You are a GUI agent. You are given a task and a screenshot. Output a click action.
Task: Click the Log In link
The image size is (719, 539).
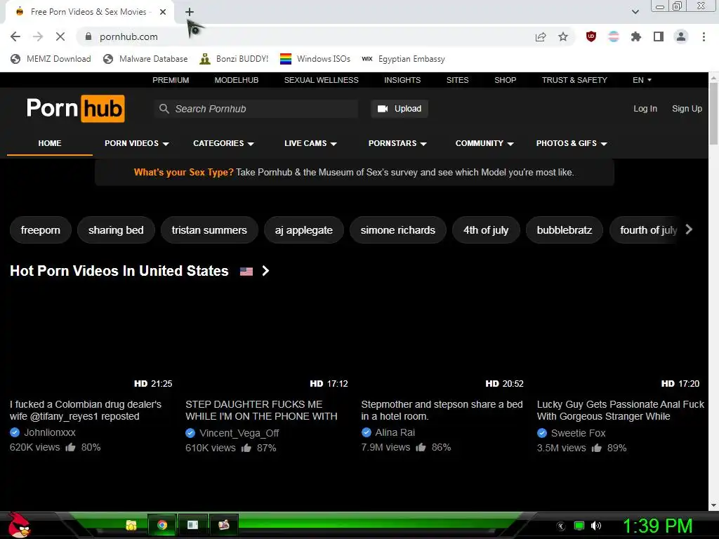(x=645, y=109)
